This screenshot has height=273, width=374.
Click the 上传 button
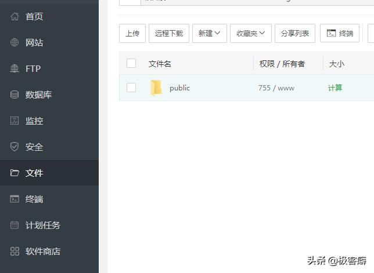(x=132, y=33)
